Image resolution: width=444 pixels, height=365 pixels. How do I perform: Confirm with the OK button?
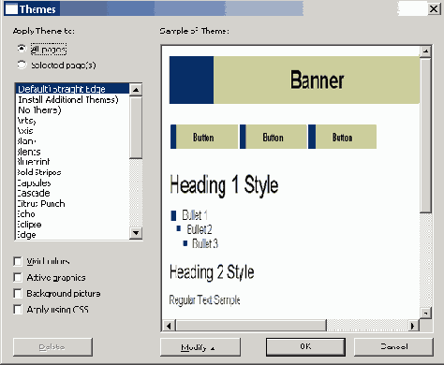pyautogui.click(x=305, y=346)
